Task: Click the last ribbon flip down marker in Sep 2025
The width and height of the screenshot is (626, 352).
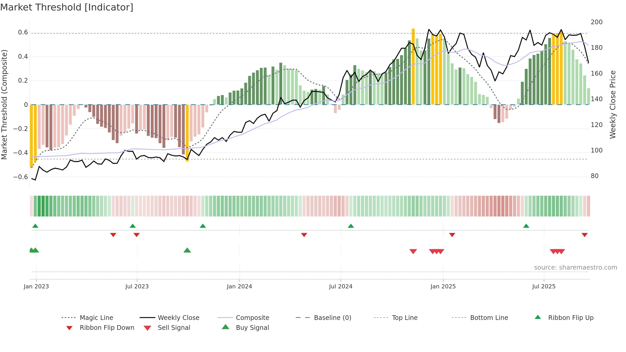Action: [x=585, y=235]
